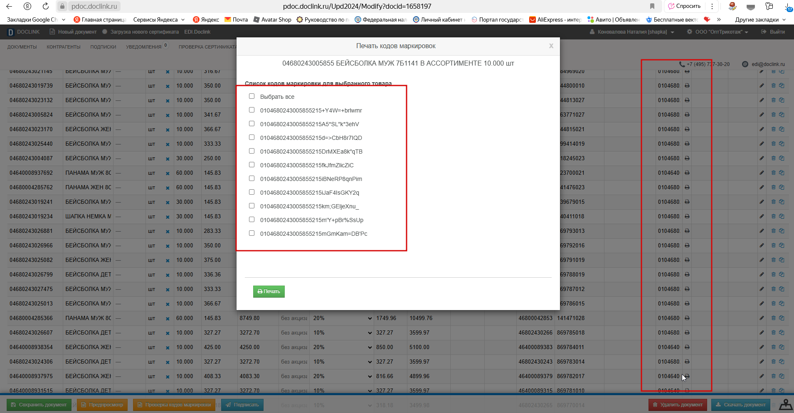794x413 pixels.
Task: Open VAT rate dropdown in row 04640008937975
Action: click(x=343, y=376)
